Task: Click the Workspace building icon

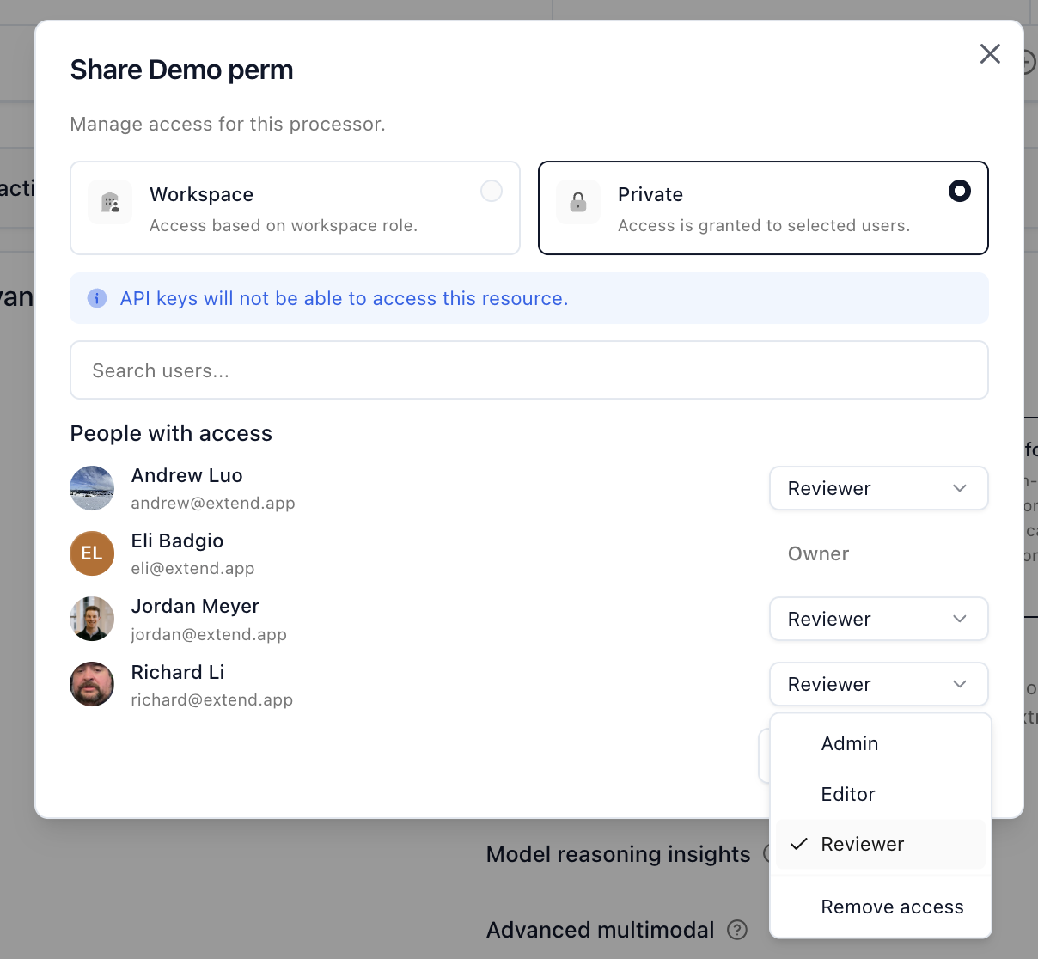Action: pos(110,202)
